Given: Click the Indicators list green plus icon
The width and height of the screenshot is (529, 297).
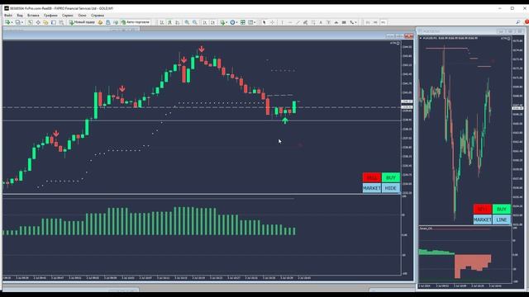Looking at the screenshot, I should [x=222, y=22].
